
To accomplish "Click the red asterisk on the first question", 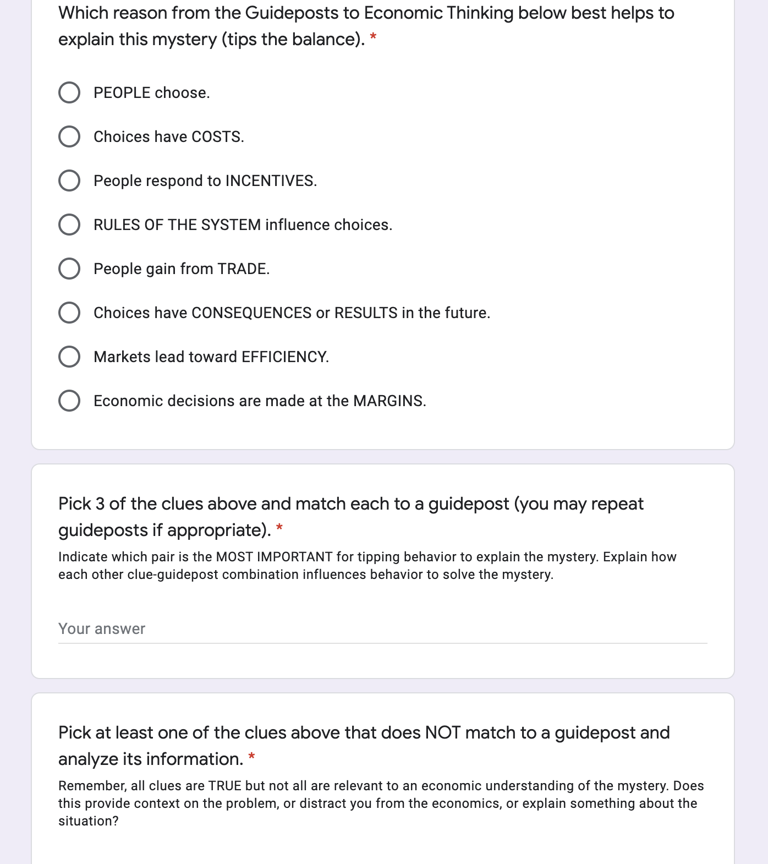I will pos(374,35).
